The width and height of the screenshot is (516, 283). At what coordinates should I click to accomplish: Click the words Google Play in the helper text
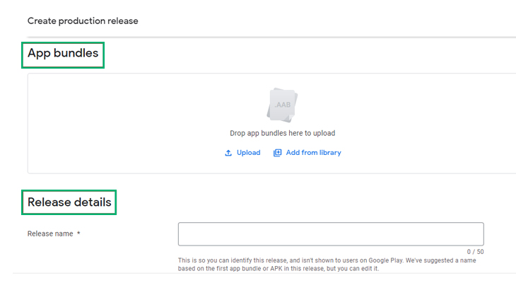[x=386, y=260]
